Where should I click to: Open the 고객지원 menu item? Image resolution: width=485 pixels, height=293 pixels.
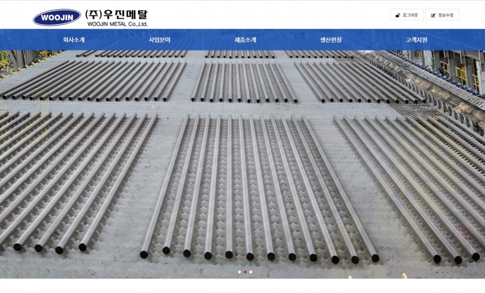(416, 40)
